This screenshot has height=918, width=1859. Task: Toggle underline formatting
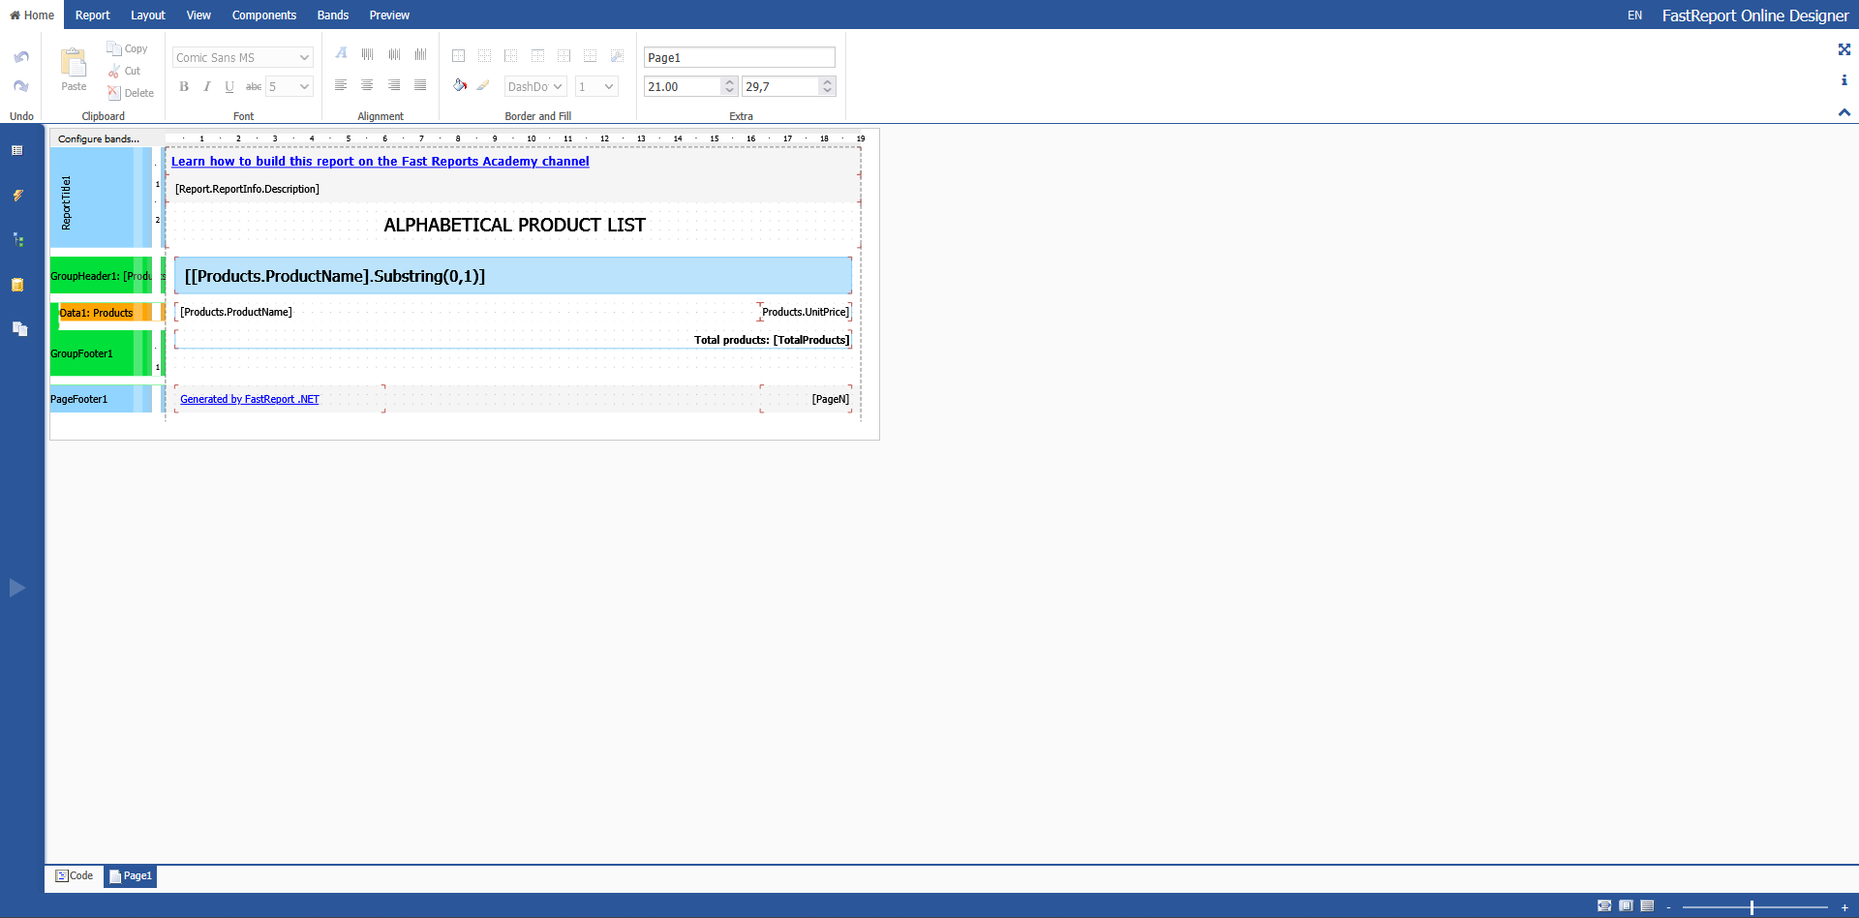pyautogui.click(x=229, y=86)
